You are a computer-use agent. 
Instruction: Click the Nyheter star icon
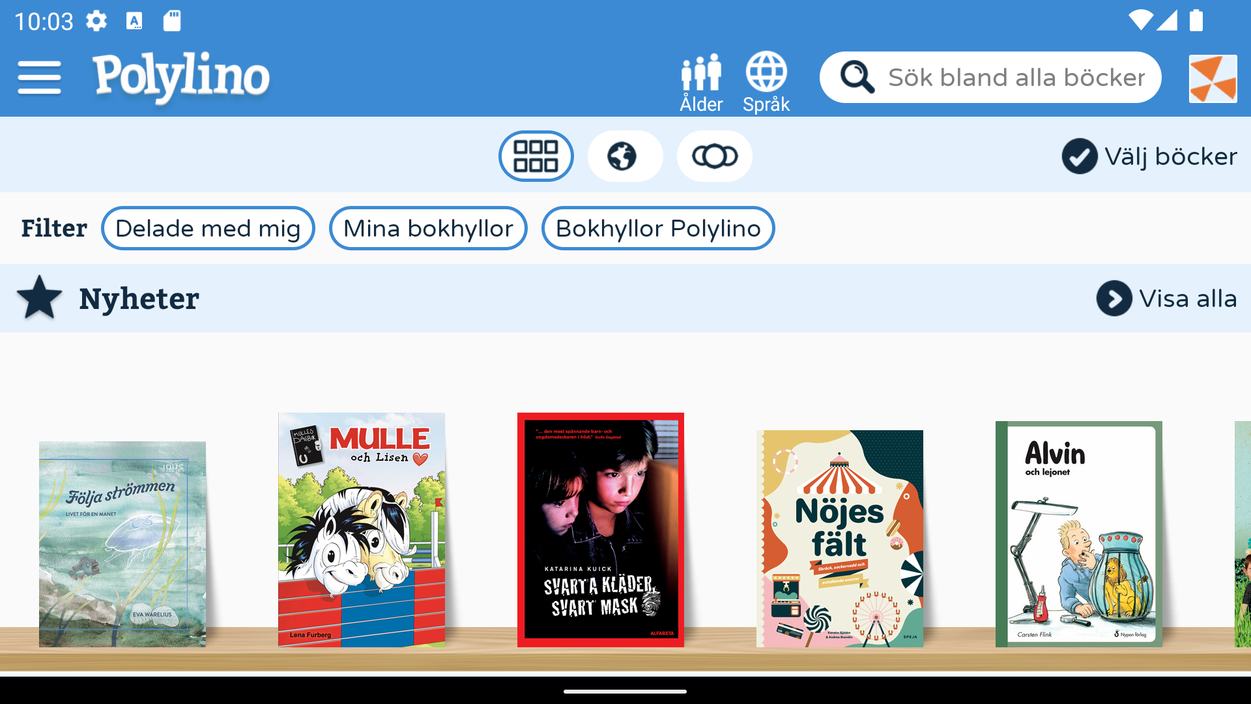[39, 298]
